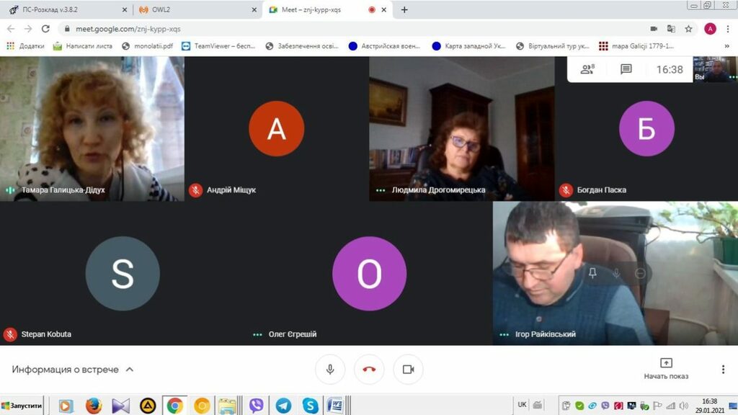Screen dimensions: 738x415
Task: Expand the 'Информация о встрече' panel
Action: click(72, 369)
